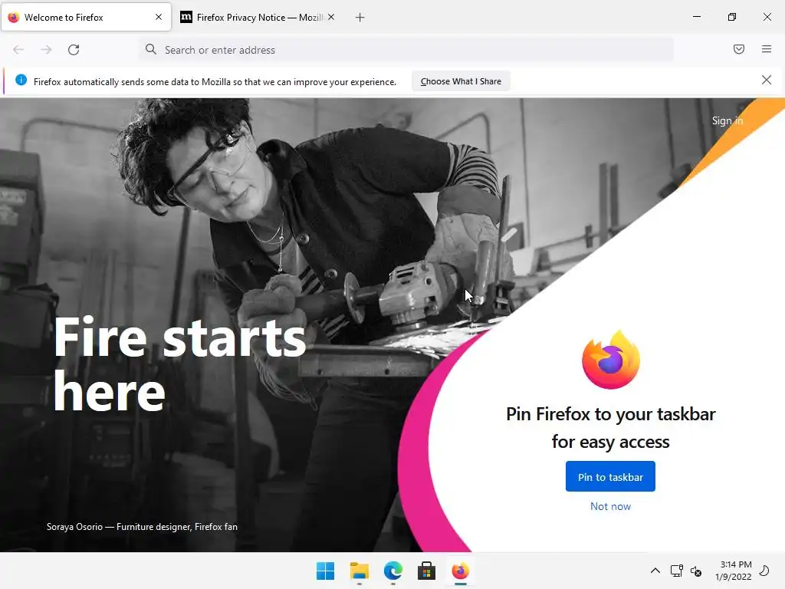This screenshot has width=785, height=589.
Task: Expand the hidden system tray icons chevron
Action: [x=655, y=571]
